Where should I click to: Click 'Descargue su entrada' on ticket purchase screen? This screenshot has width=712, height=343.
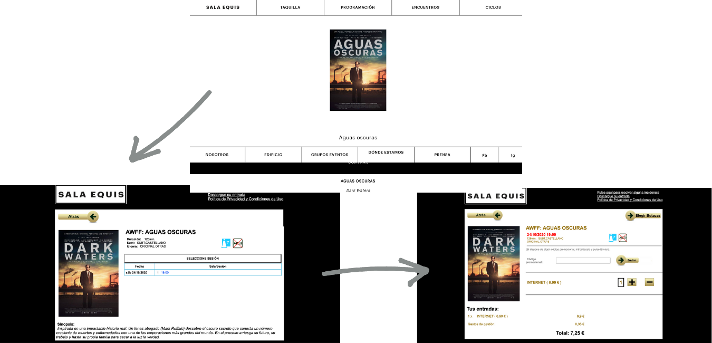(x=613, y=196)
